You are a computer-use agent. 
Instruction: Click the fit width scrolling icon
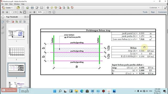50,12
